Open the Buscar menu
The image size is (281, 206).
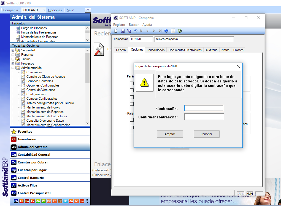[x=134, y=25]
